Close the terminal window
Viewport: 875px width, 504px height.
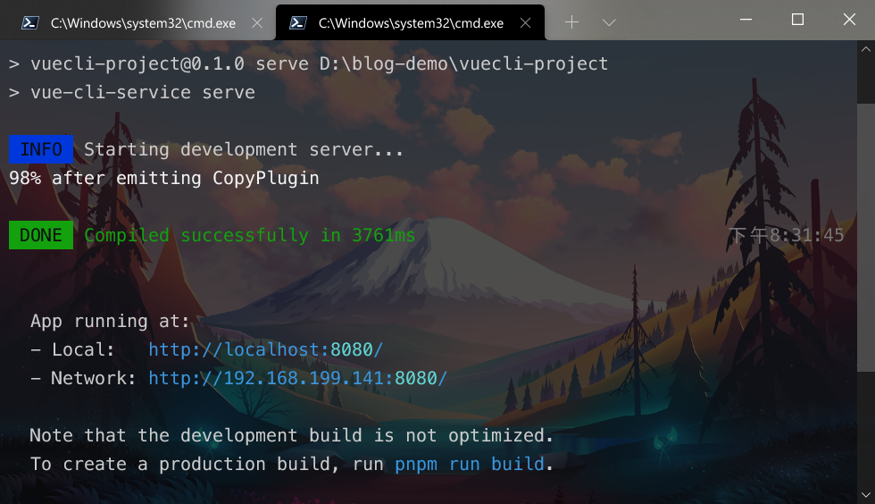849,21
